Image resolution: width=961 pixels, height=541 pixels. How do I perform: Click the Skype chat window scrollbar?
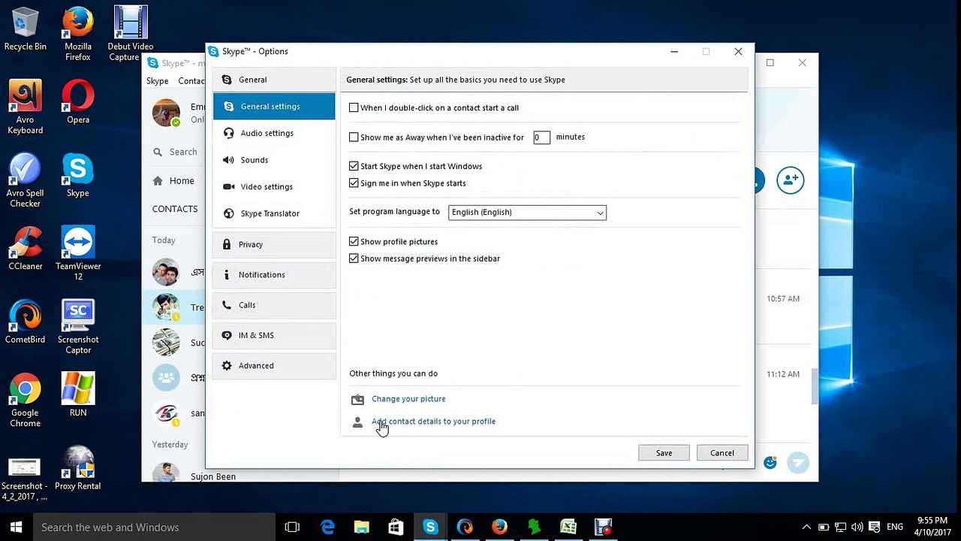(815, 385)
